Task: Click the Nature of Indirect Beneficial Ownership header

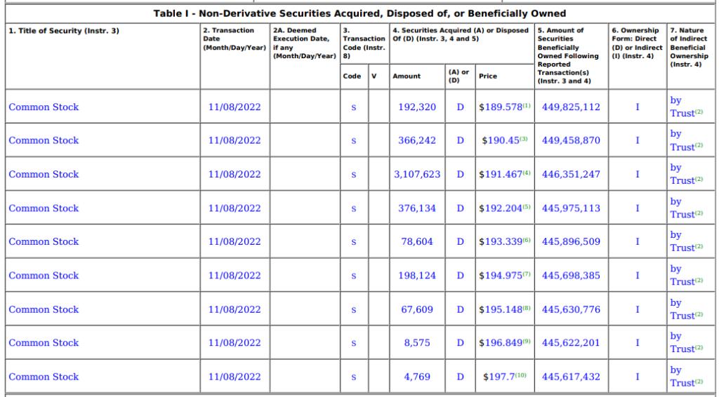Action: click(689, 47)
